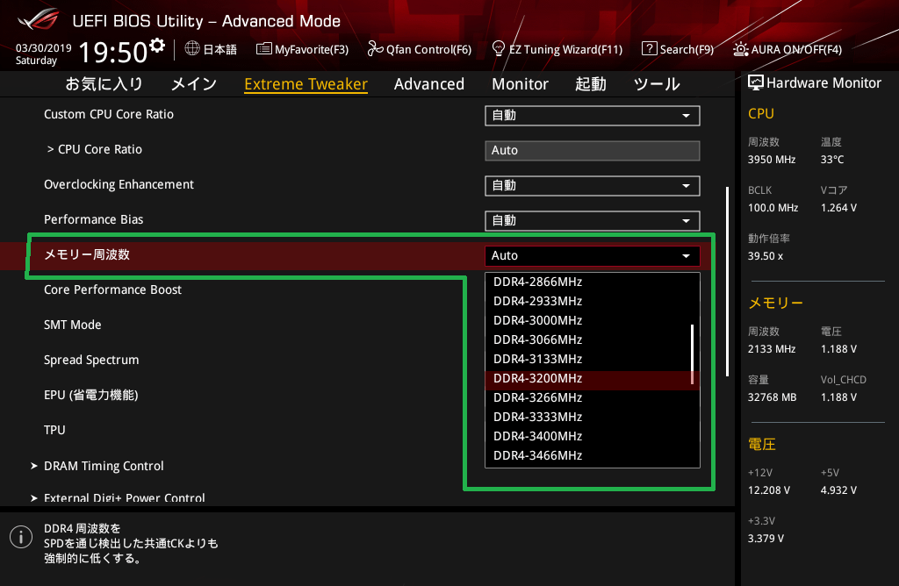Open Custom CPU Core Ratio dropdown
The height and width of the screenshot is (586, 899).
(593, 115)
